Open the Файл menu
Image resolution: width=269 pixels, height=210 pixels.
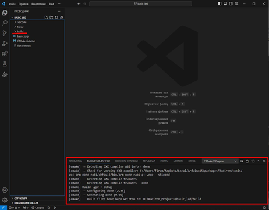(12, 4)
